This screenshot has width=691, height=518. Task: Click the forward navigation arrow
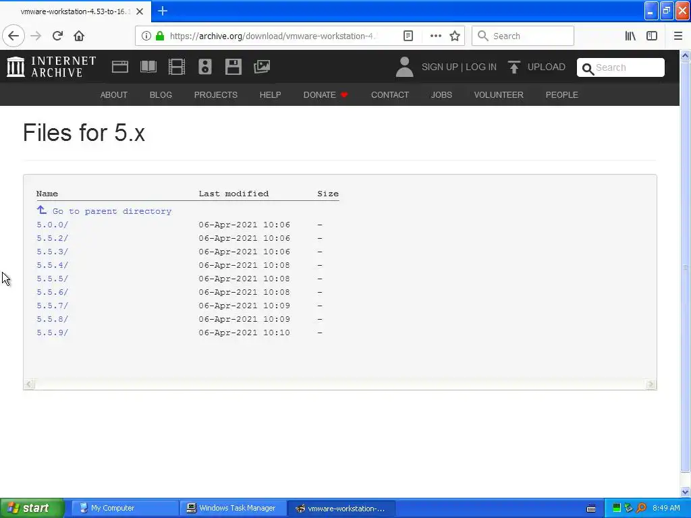pos(36,36)
